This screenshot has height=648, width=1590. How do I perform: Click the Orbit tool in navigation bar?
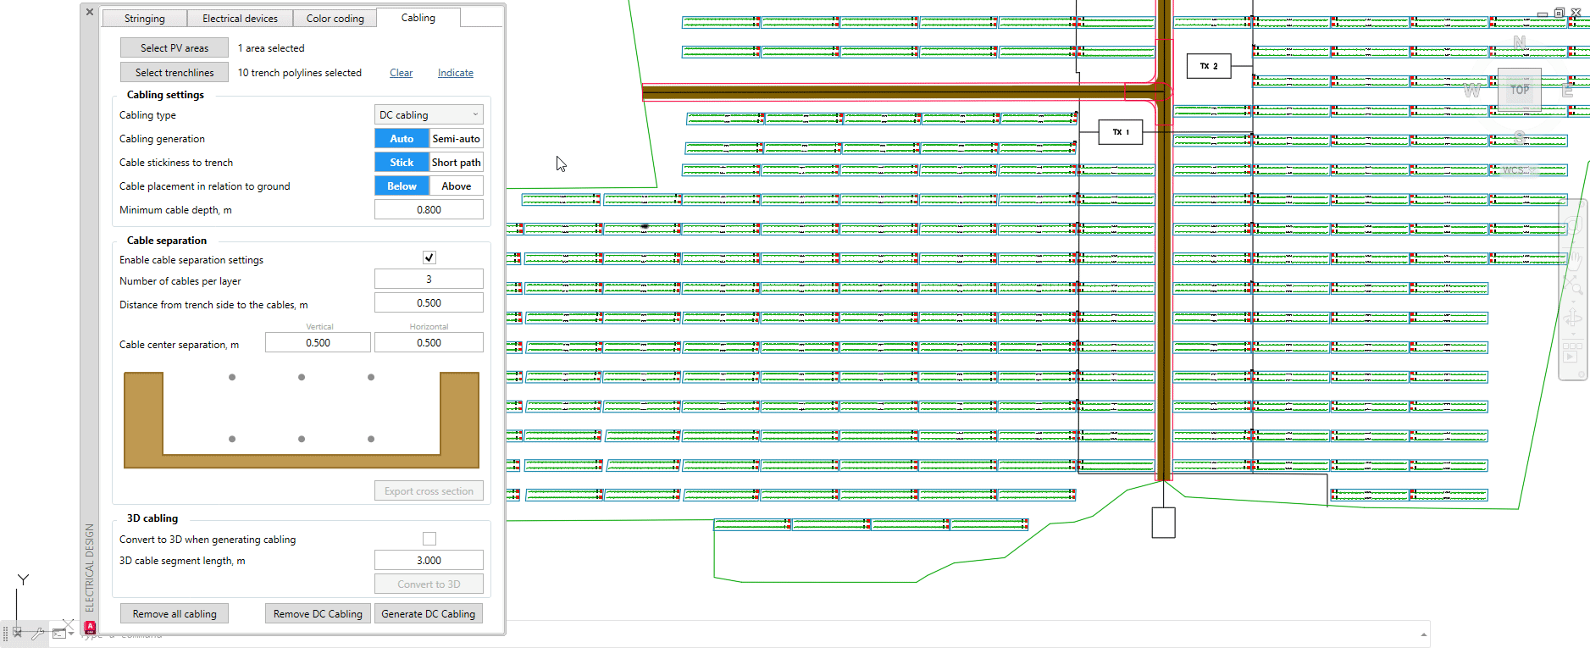pos(1573,318)
